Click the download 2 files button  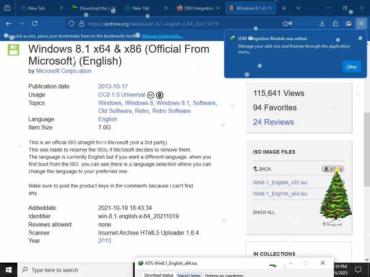click(333, 169)
